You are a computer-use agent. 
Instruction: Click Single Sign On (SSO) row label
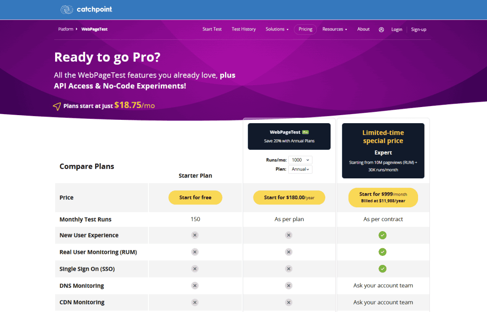pos(87,269)
